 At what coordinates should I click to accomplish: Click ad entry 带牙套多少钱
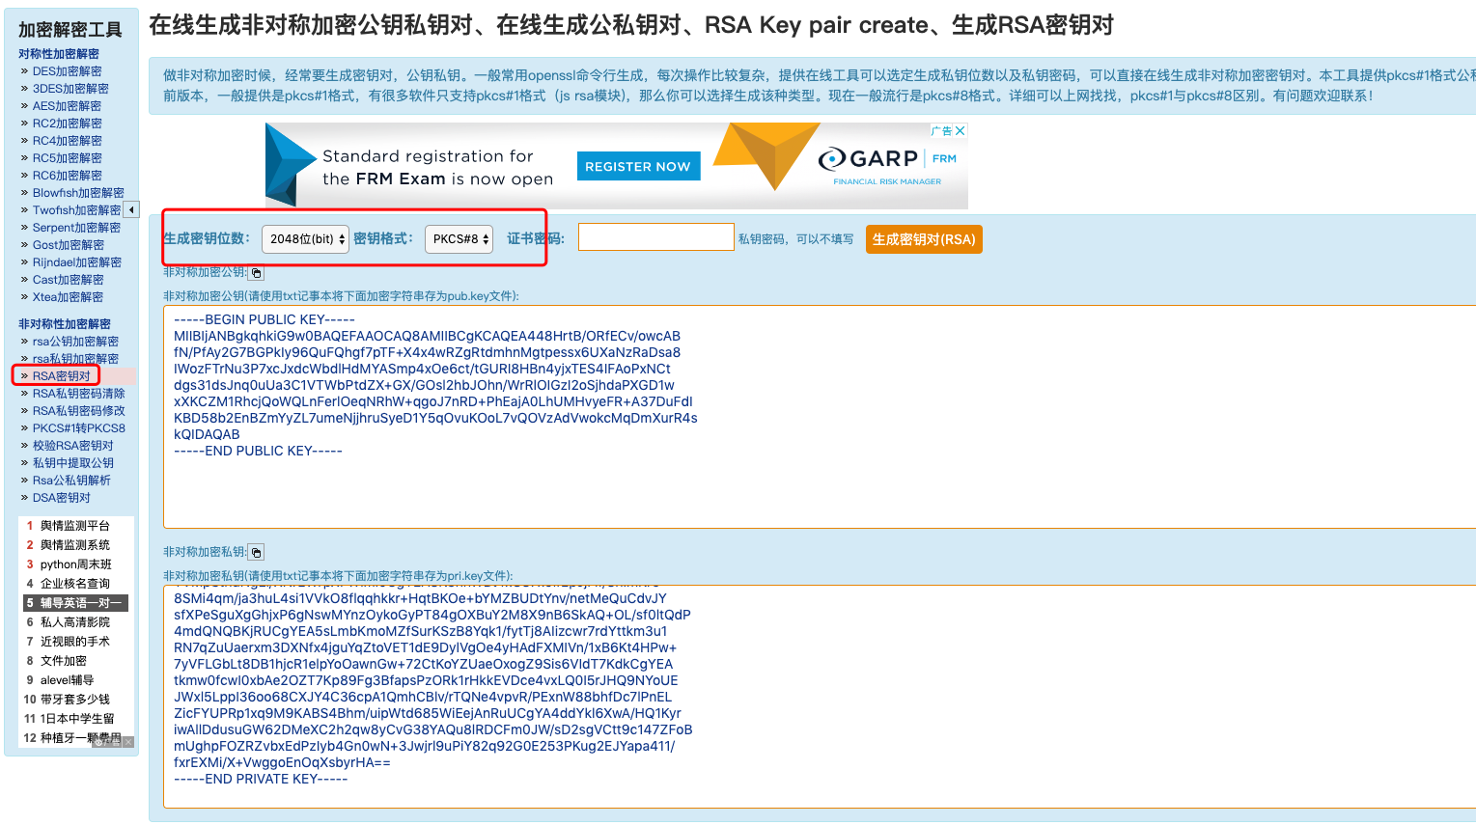click(75, 700)
